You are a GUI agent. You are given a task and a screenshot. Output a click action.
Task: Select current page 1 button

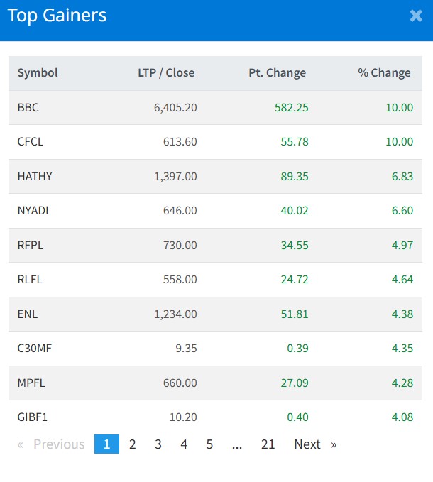pos(106,444)
